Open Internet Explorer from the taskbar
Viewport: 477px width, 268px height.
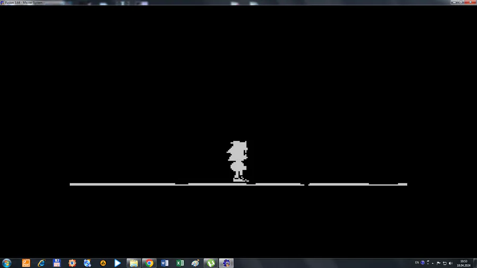[41, 263]
